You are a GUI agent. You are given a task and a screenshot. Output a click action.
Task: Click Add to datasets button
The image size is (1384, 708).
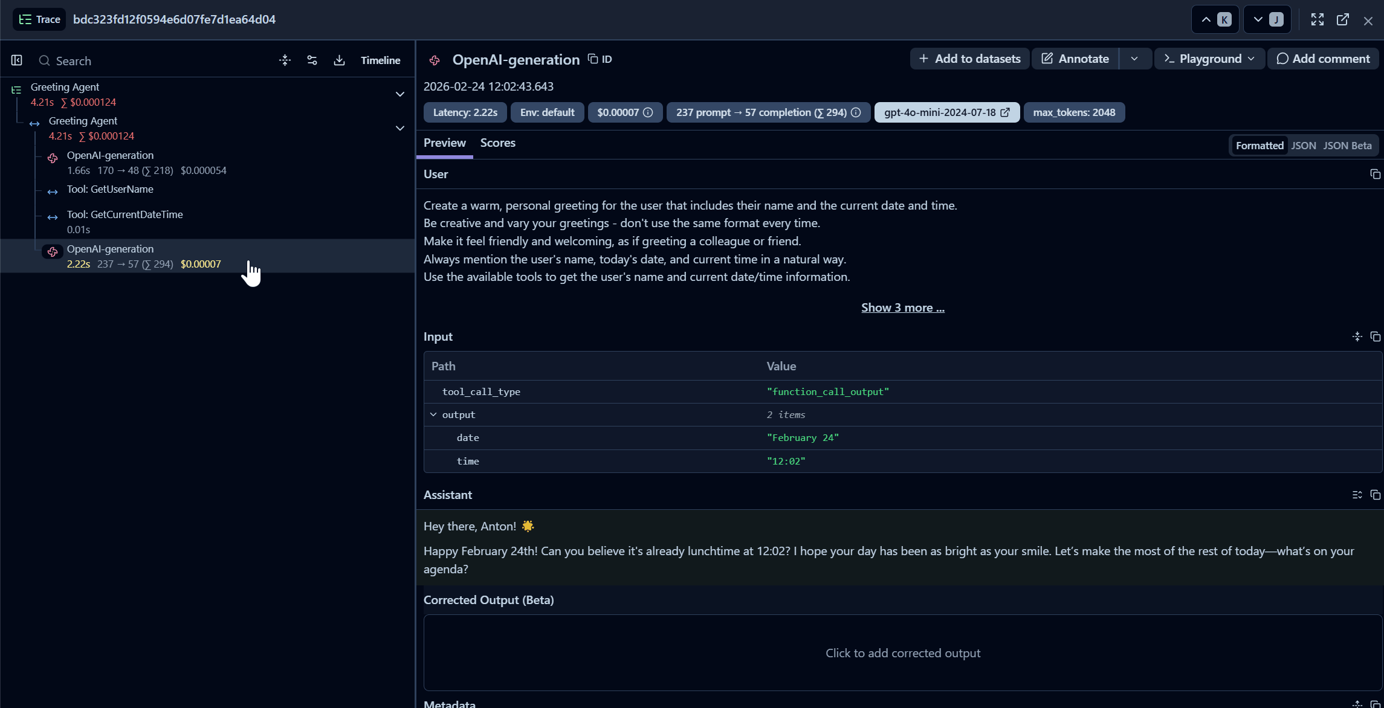tap(969, 59)
